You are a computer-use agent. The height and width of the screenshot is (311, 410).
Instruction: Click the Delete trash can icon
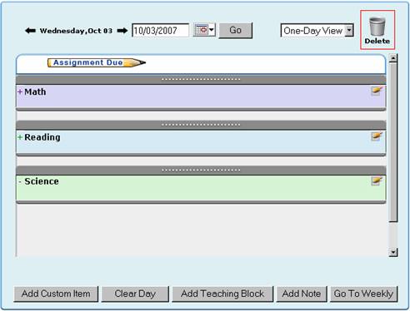coord(377,30)
